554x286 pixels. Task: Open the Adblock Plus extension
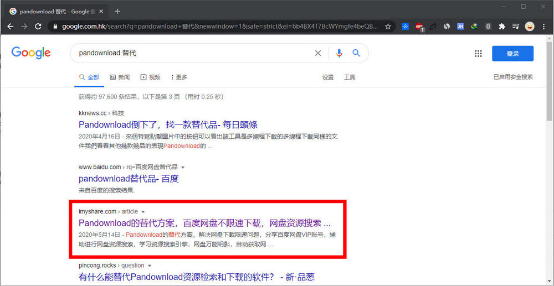coord(419,27)
